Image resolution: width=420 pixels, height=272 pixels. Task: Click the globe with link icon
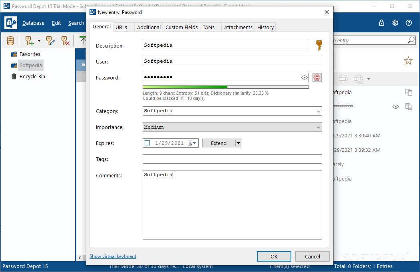click(359, 79)
